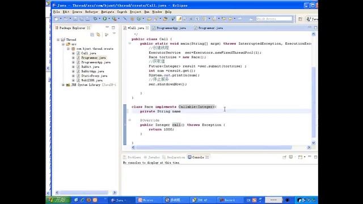Image resolution: width=363 pixels, height=204 pixels.
Task: Open the Run menu
Action: (146, 12)
